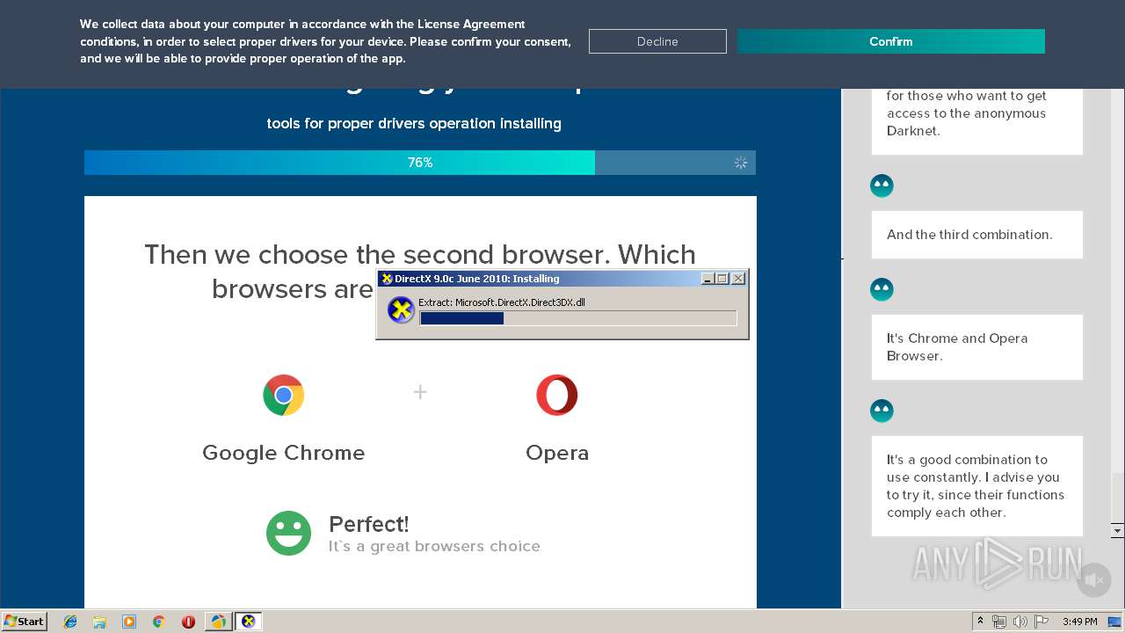This screenshot has height=633, width=1125.
Task: Switch to the DirectX taskbar button
Action: 249,622
